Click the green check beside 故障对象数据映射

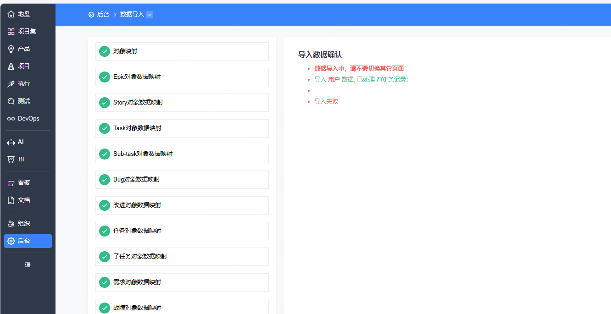105,308
